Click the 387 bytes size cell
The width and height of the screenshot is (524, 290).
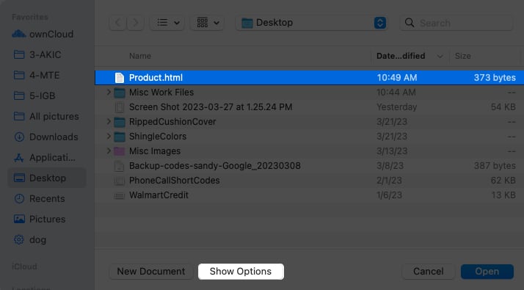495,166
